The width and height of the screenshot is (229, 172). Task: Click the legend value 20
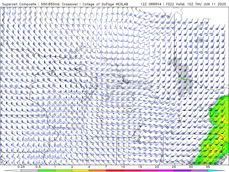point(157,167)
